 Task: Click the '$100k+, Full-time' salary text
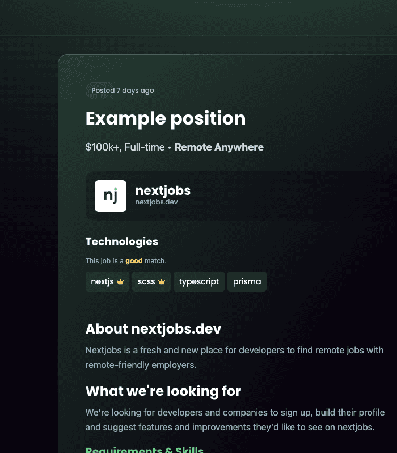pyautogui.click(x=125, y=147)
